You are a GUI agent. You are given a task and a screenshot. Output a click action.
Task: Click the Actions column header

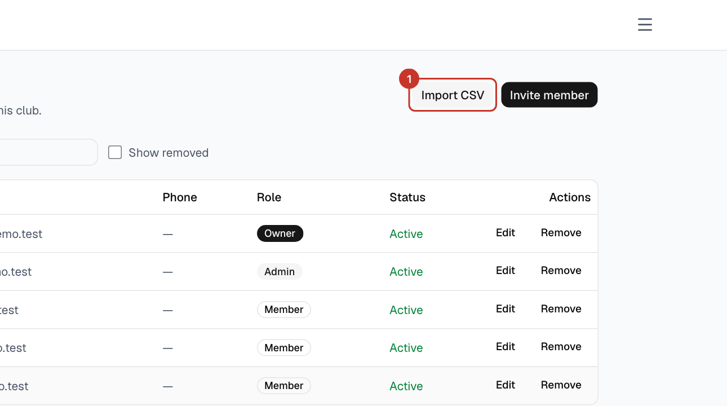[570, 197]
